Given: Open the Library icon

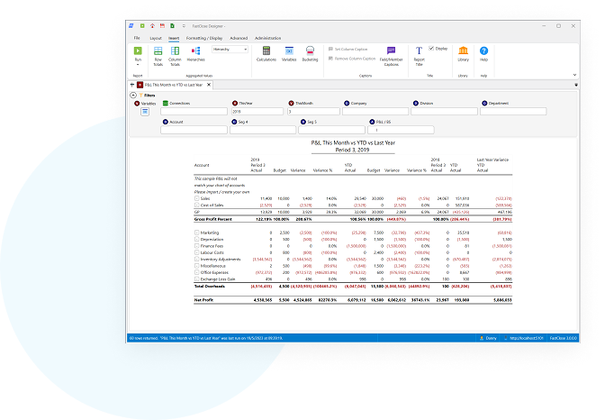Looking at the screenshot, I should point(463,52).
